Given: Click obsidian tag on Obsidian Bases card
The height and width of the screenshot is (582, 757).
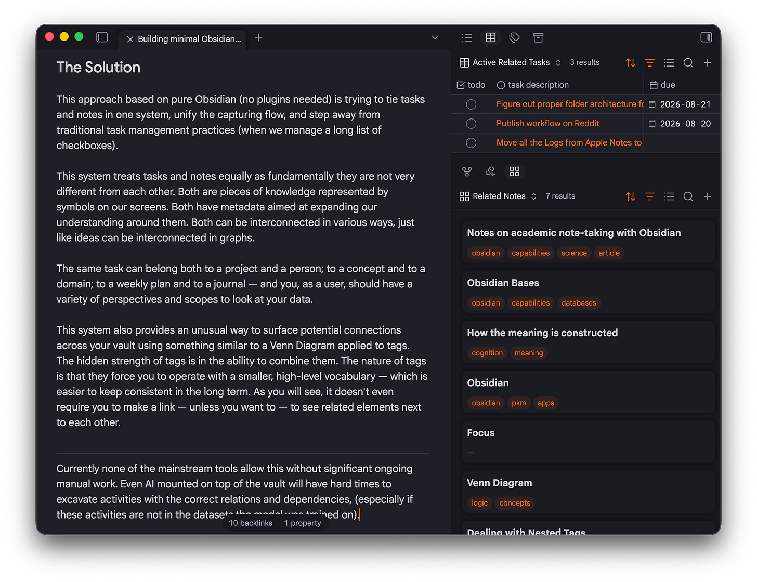Looking at the screenshot, I should coord(486,303).
